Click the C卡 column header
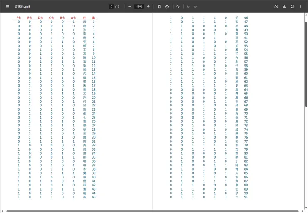308x213 pixels. coord(52,17)
